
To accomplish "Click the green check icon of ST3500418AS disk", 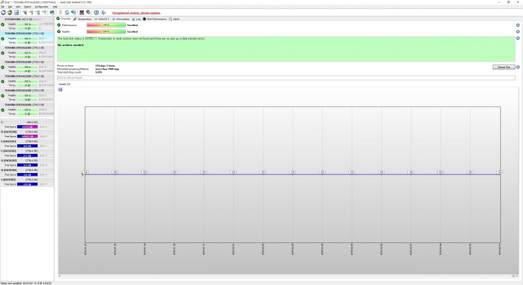I will click(3, 25).
